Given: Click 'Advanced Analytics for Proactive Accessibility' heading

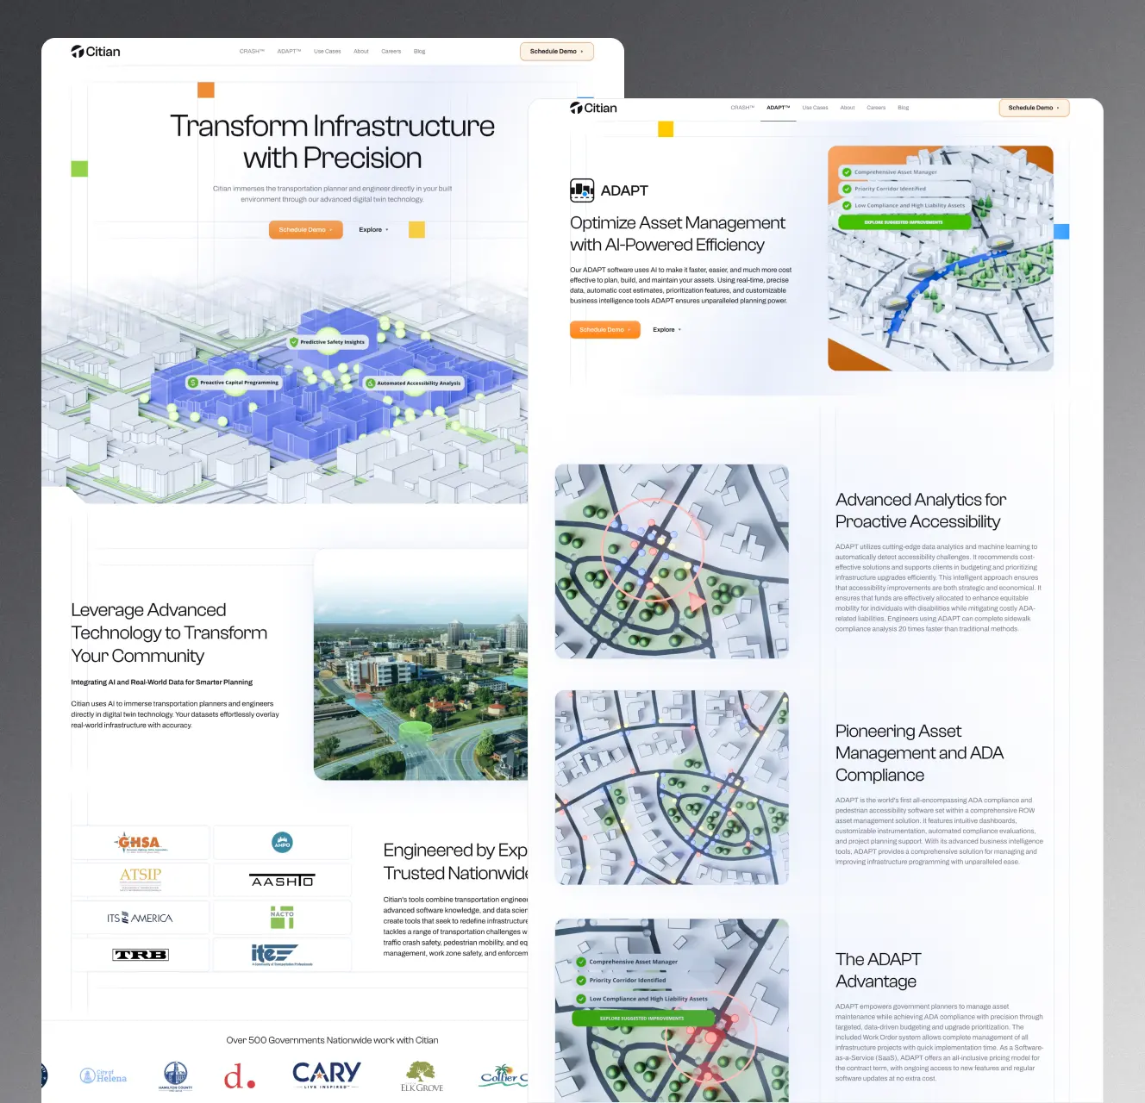Looking at the screenshot, I should click(x=921, y=511).
